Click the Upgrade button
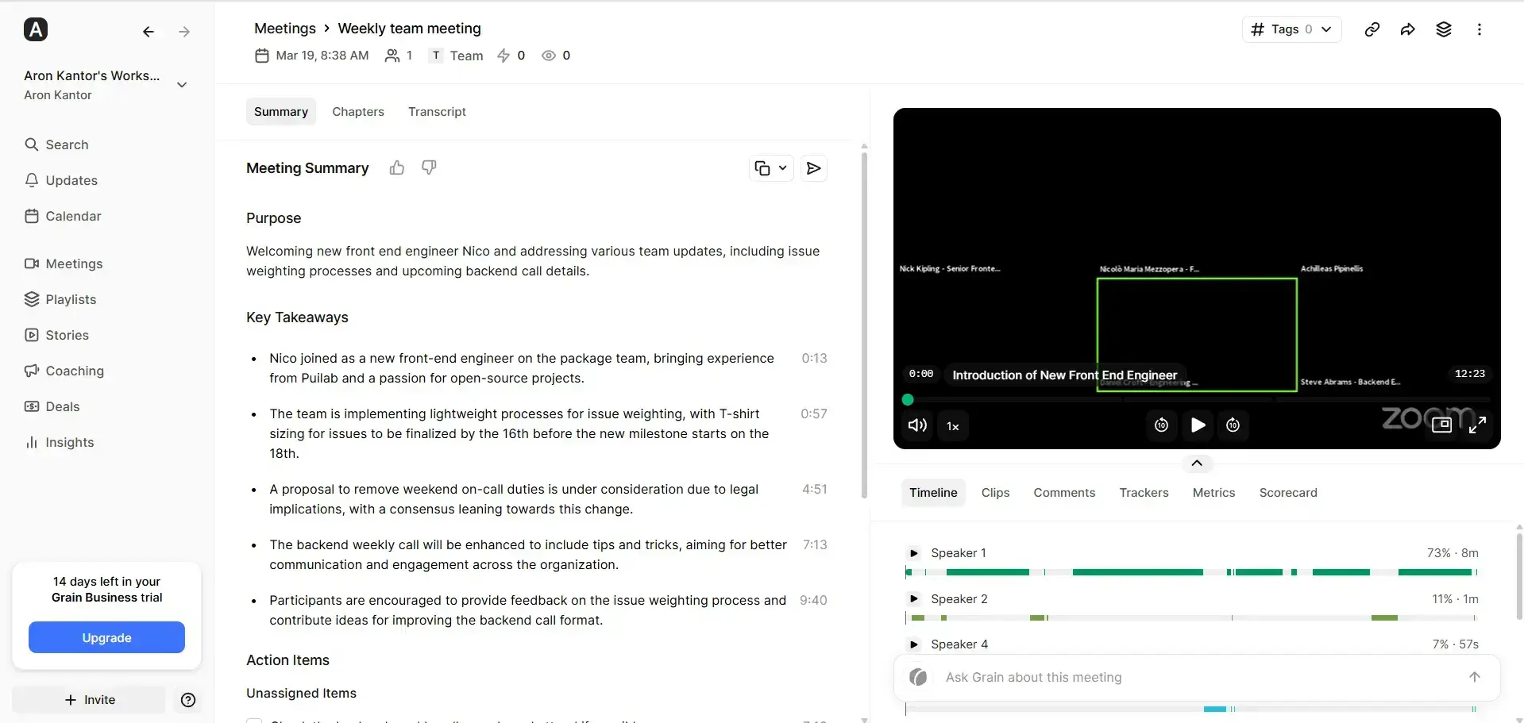The width and height of the screenshot is (1524, 723). (x=106, y=637)
